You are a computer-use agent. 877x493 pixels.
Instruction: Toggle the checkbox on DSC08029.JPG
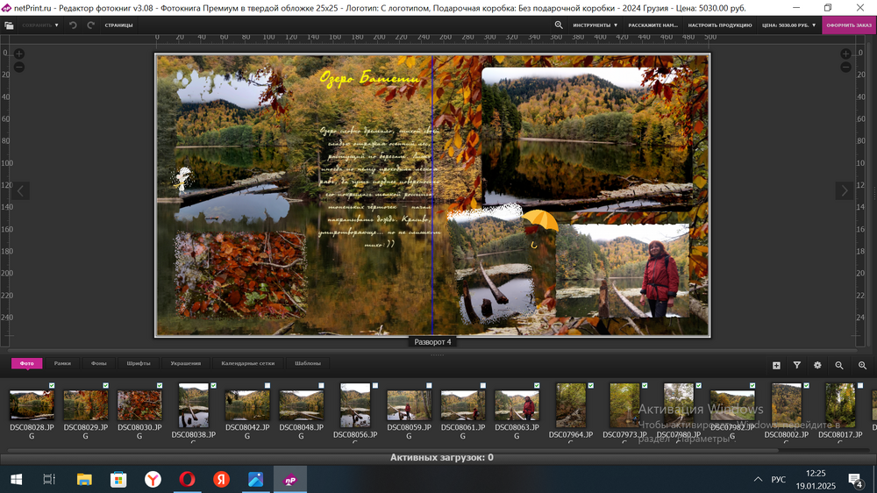106,386
